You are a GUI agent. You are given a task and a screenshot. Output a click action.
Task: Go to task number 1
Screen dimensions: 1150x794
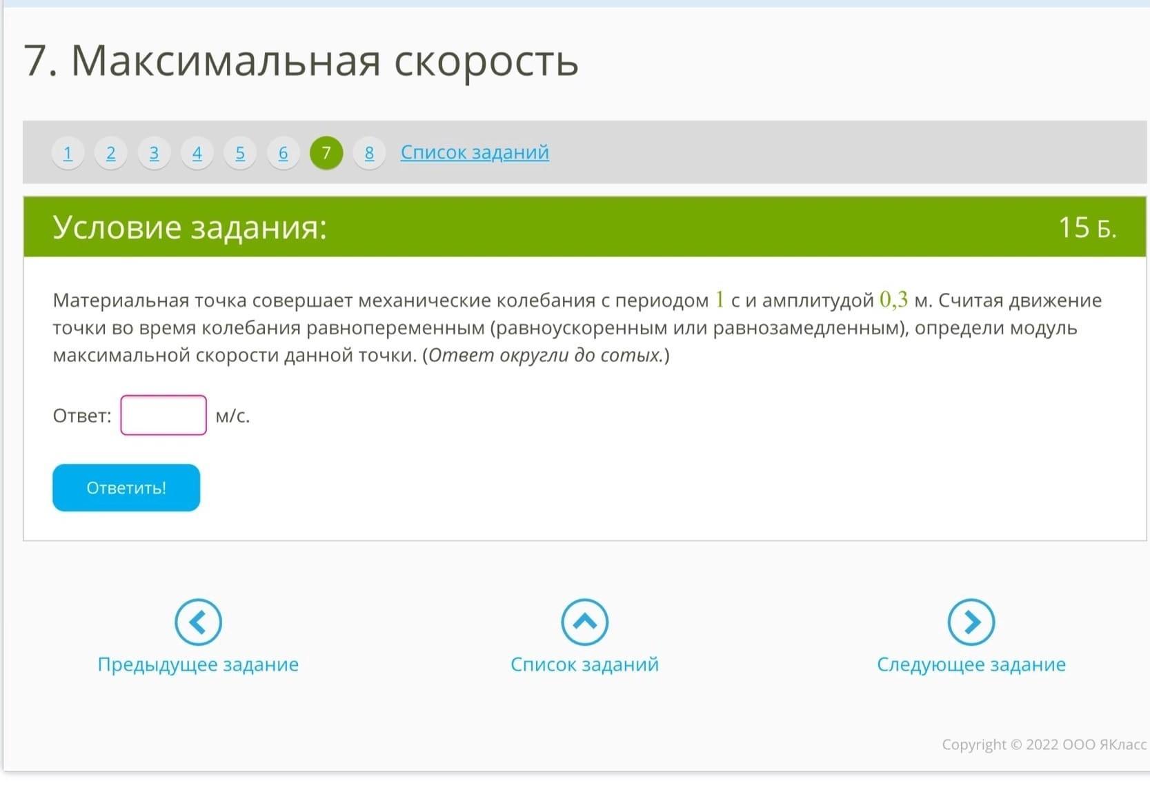pyautogui.click(x=68, y=153)
